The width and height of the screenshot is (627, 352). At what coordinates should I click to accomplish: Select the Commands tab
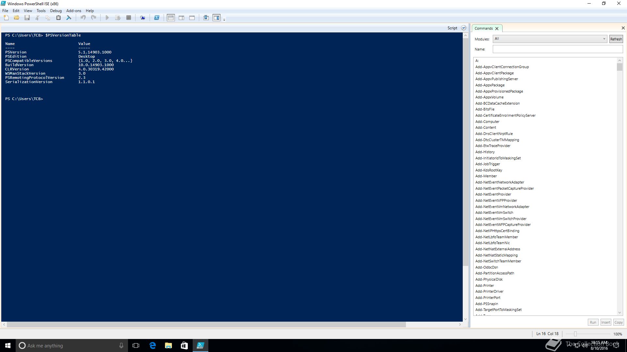(483, 28)
